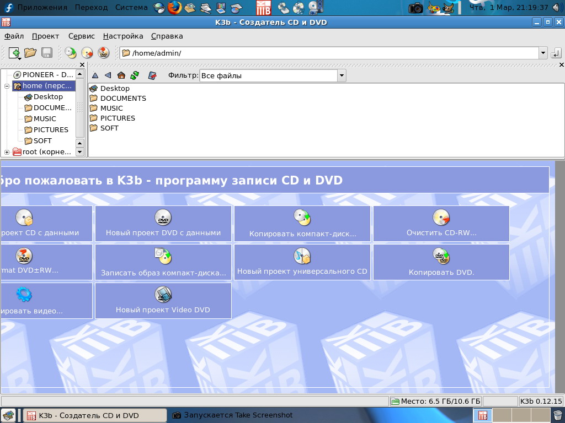Image resolution: width=565 pixels, height=423 pixels.
Task: Click Новый проект универсального CD tile
Action: 302,262
